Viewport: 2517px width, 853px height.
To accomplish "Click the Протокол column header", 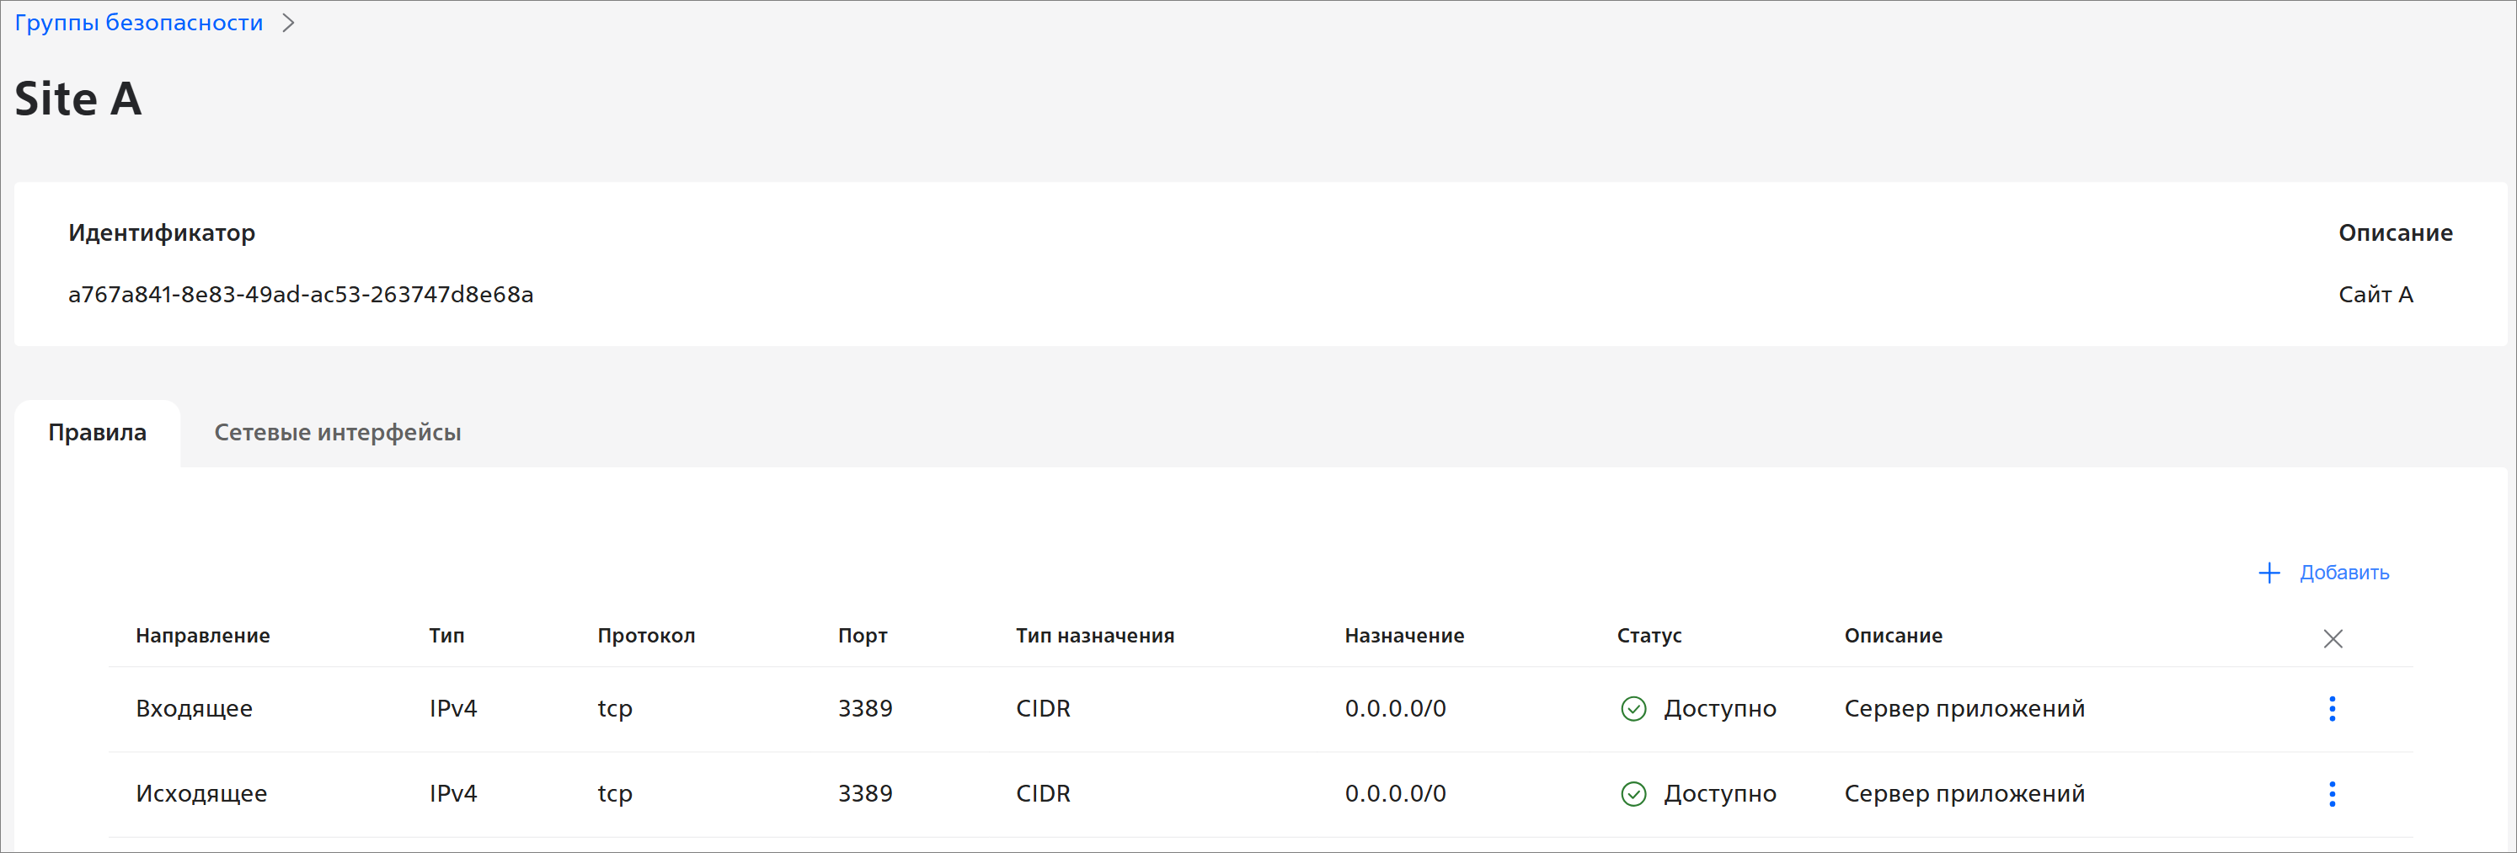I will pyautogui.click(x=646, y=635).
